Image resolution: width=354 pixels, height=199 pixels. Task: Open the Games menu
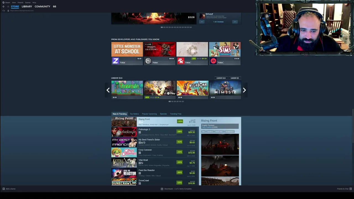click(28, 2)
